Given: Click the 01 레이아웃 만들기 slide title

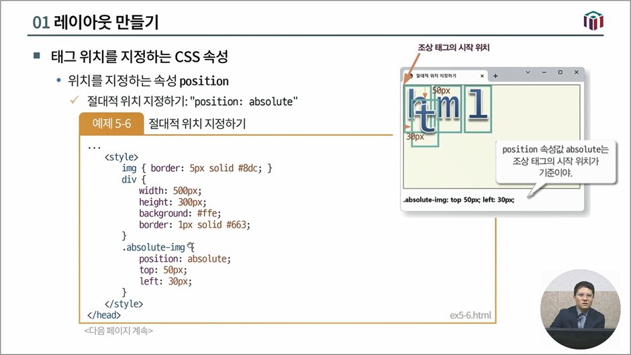Looking at the screenshot, I should [x=95, y=22].
